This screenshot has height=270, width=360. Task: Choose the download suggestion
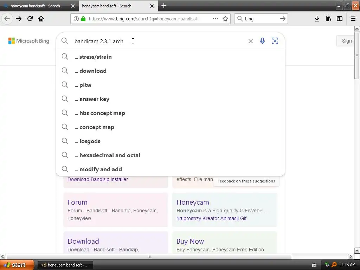coord(171,71)
